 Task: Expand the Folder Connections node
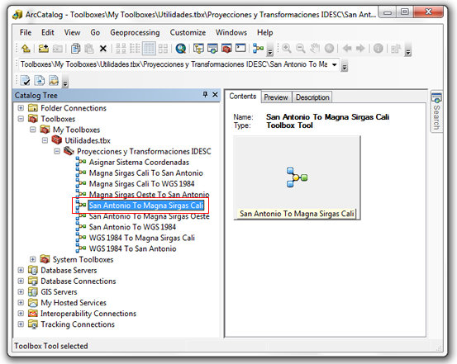click(21, 108)
